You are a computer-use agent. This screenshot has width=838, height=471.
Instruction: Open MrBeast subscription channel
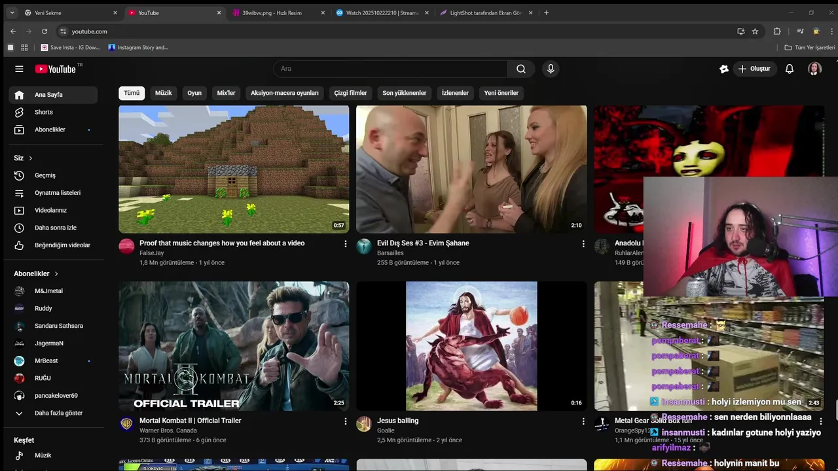tap(53, 361)
